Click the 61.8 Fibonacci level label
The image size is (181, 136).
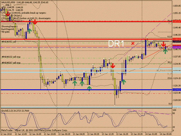pyautogui.click(x=169, y=37)
